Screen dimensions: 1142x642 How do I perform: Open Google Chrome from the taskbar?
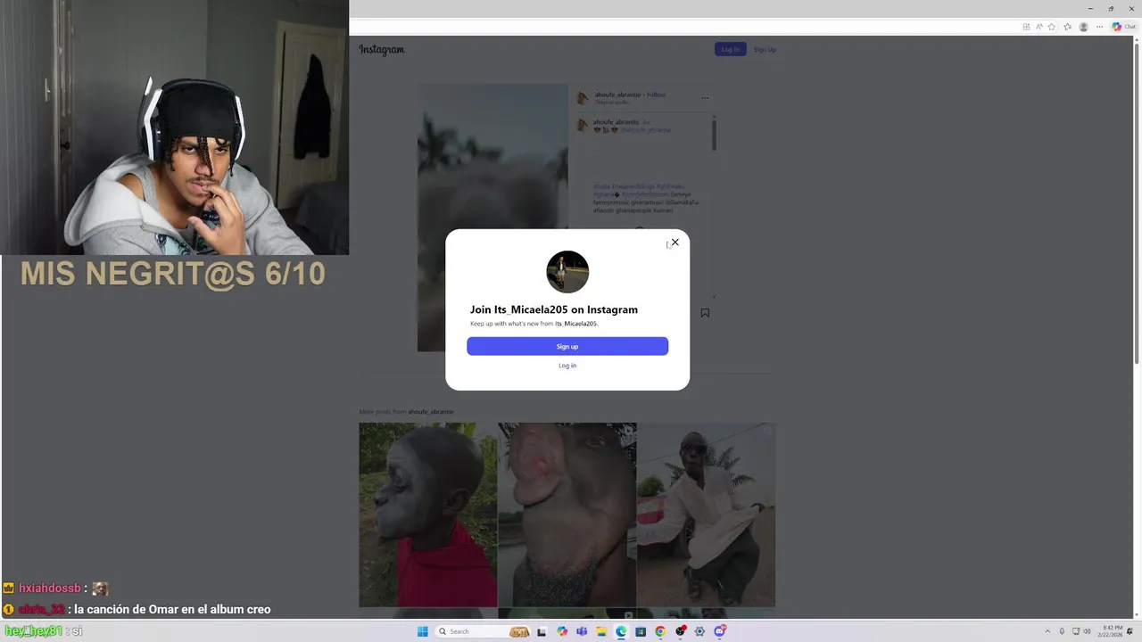(660, 631)
